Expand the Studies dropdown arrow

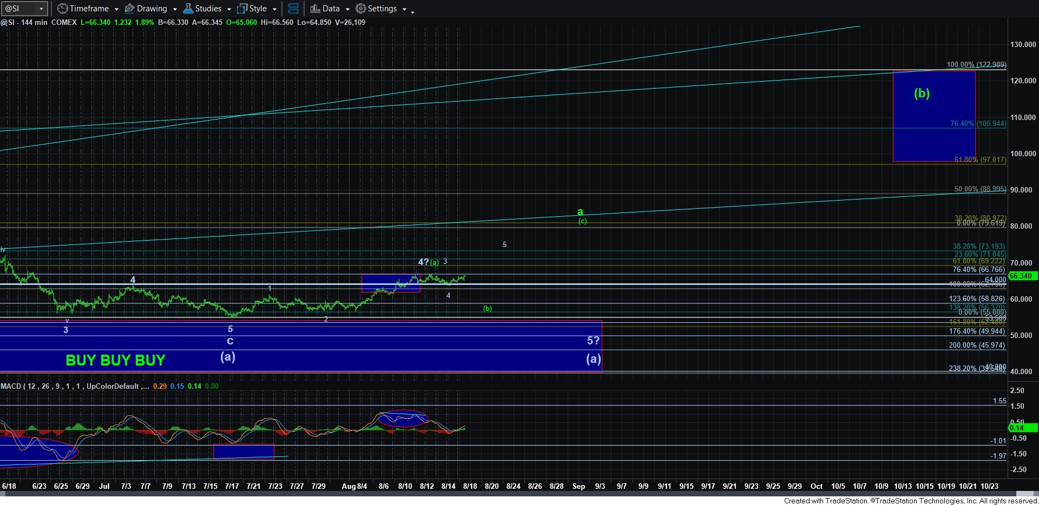(229, 9)
